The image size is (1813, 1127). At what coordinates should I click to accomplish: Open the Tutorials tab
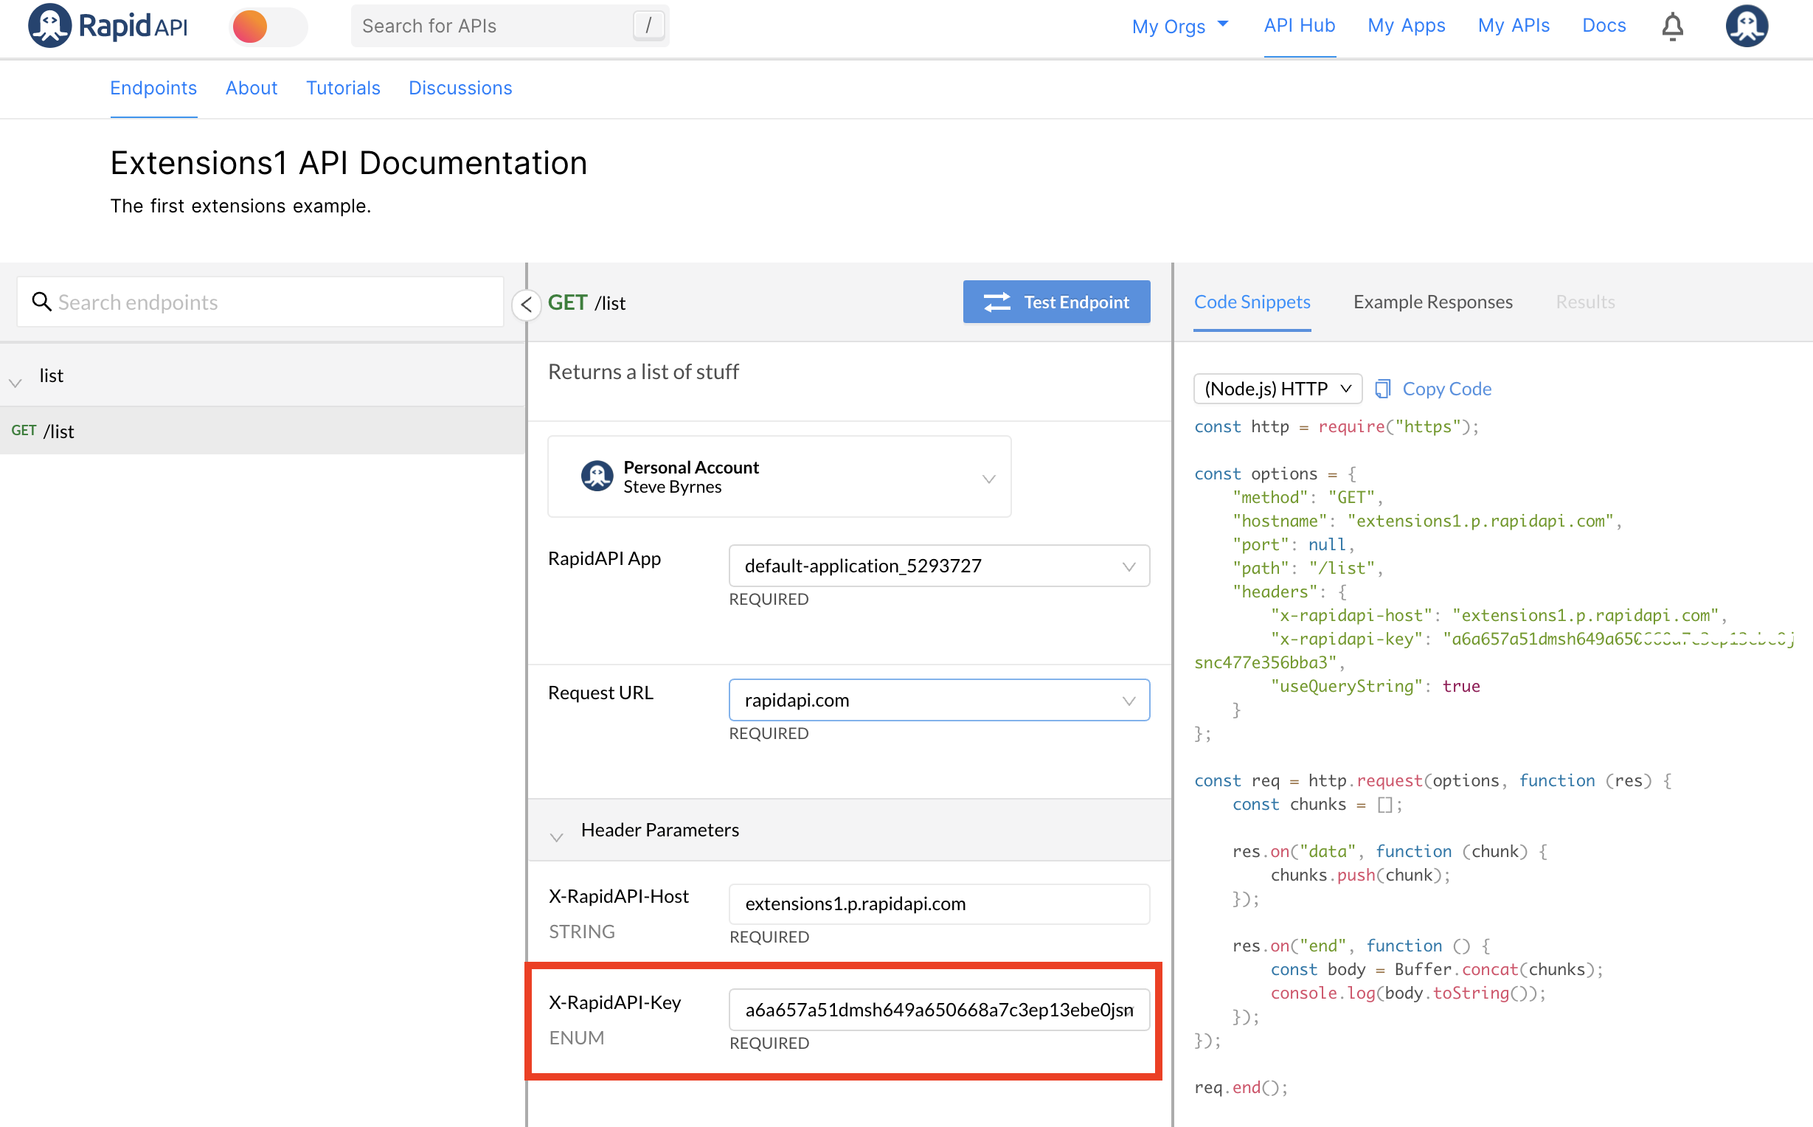(x=343, y=88)
